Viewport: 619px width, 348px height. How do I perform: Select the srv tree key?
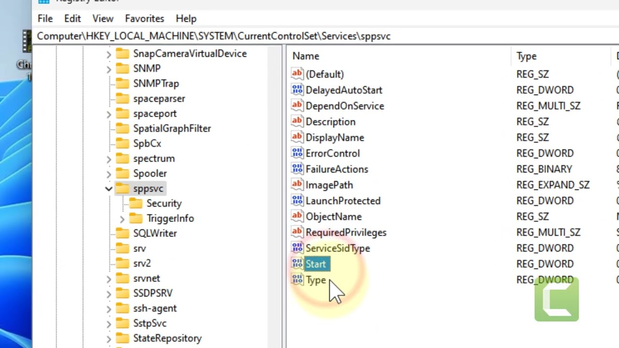[139, 248]
